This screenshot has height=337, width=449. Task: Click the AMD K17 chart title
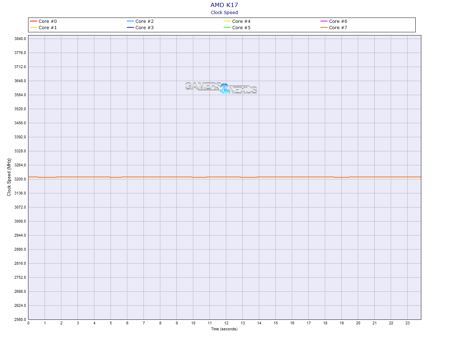pos(224,5)
